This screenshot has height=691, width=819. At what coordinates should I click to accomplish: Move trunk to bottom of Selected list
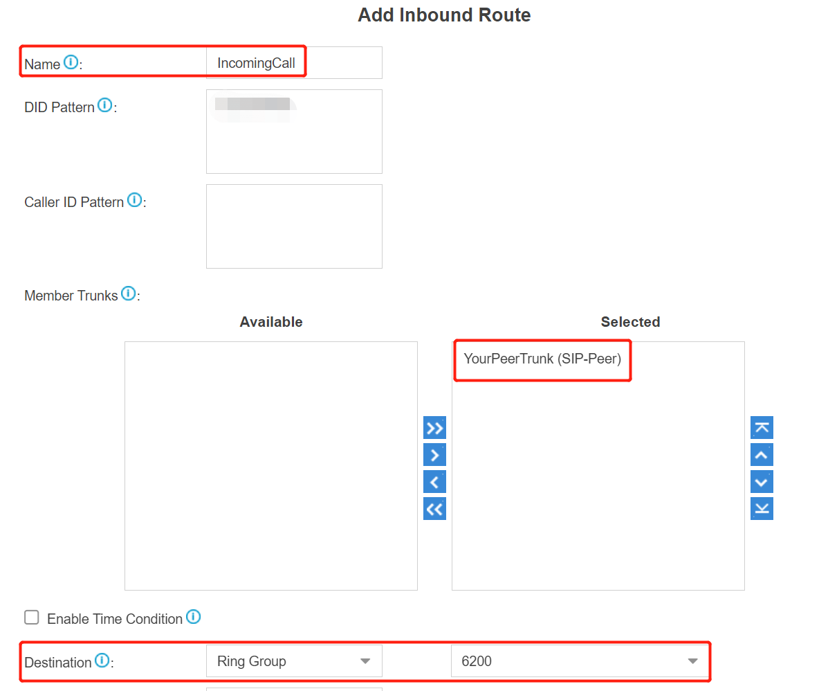tap(762, 508)
